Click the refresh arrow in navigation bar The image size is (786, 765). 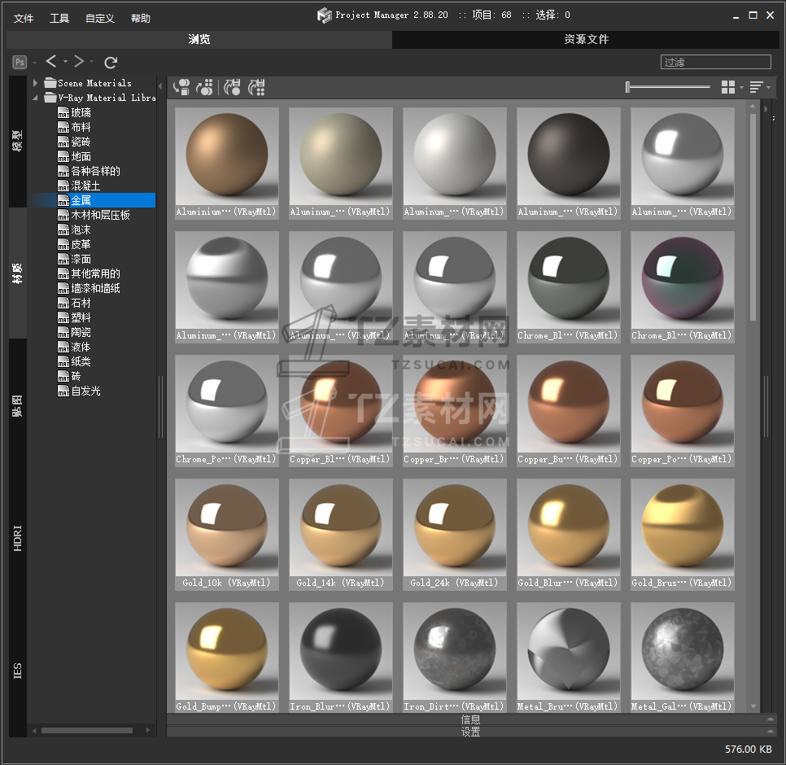[x=111, y=62]
